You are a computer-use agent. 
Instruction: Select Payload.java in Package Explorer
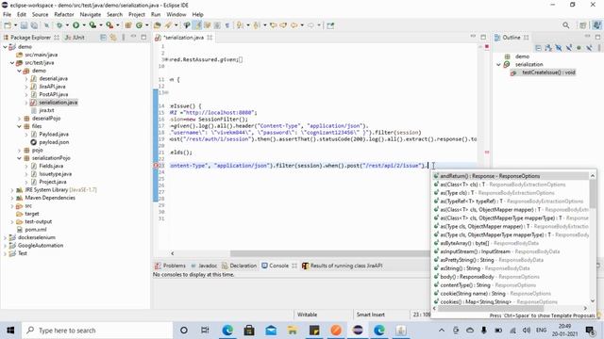tap(54, 134)
